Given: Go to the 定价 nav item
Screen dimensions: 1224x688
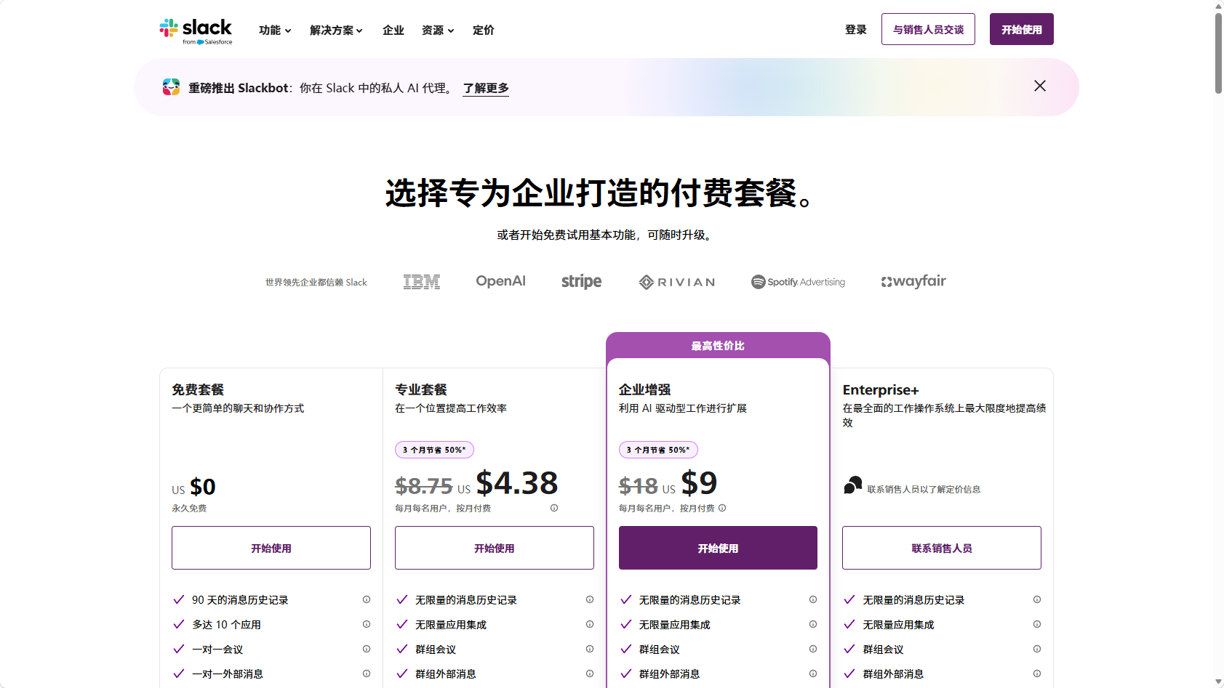Looking at the screenshot, I should pos(483,31).
